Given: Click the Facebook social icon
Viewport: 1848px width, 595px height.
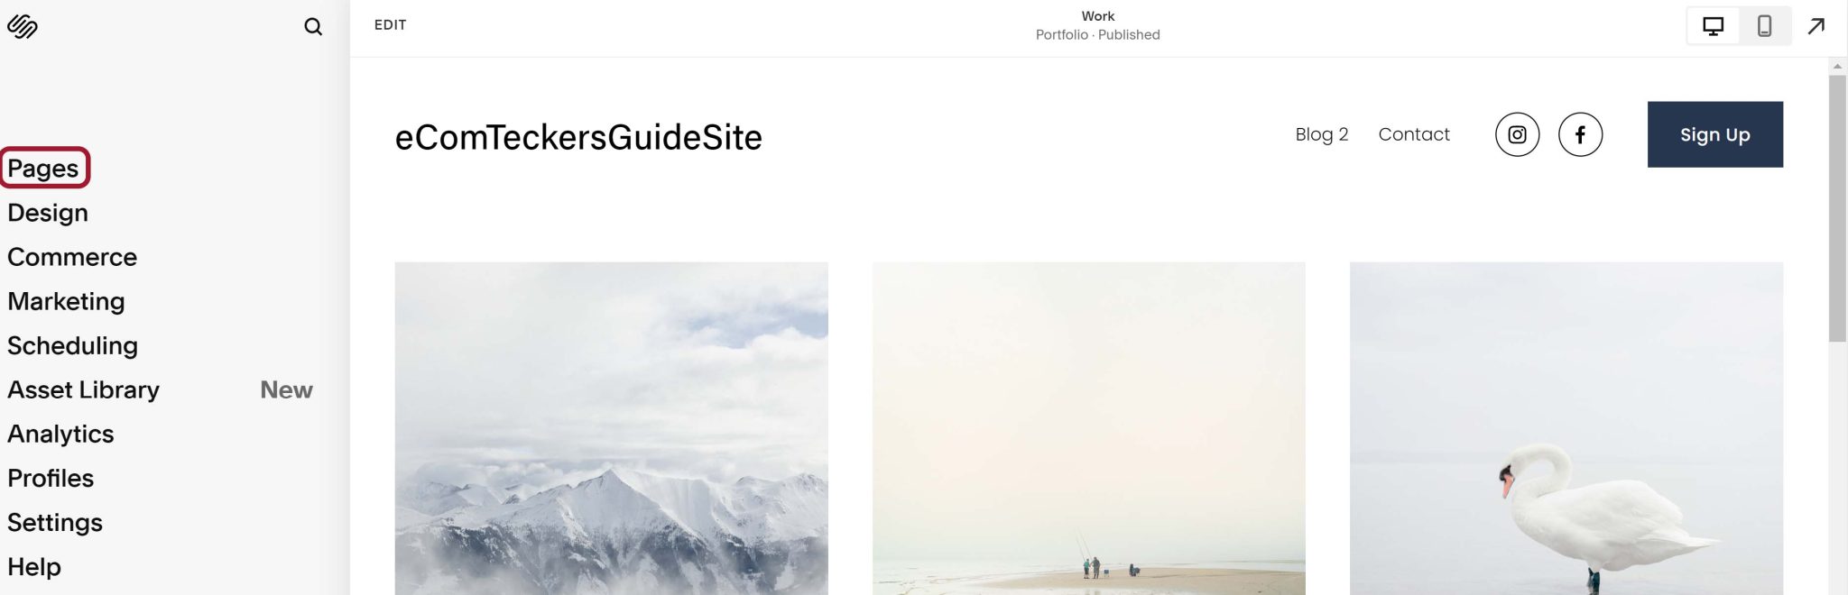Looking at the screenshot, I should pyautogui.click(x=1580, y=134).
